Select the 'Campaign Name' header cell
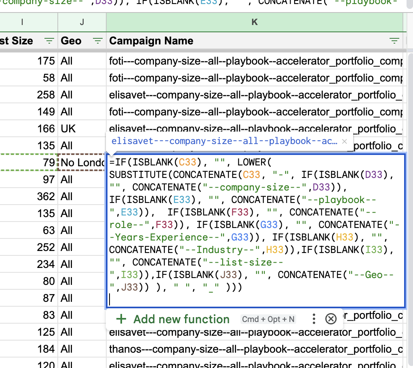413x368 pixels. [255, 41]
